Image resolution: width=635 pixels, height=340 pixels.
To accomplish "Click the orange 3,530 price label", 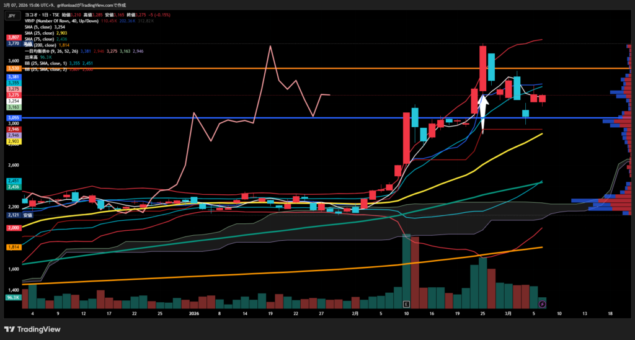I will [13, 68].
